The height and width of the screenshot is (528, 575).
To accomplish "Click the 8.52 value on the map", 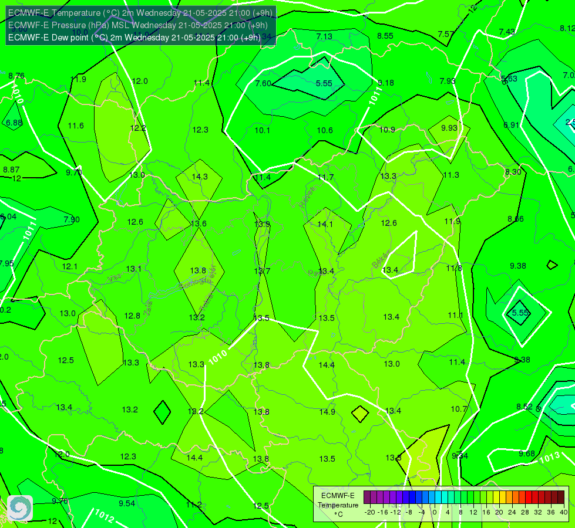I will pos(524,407).
